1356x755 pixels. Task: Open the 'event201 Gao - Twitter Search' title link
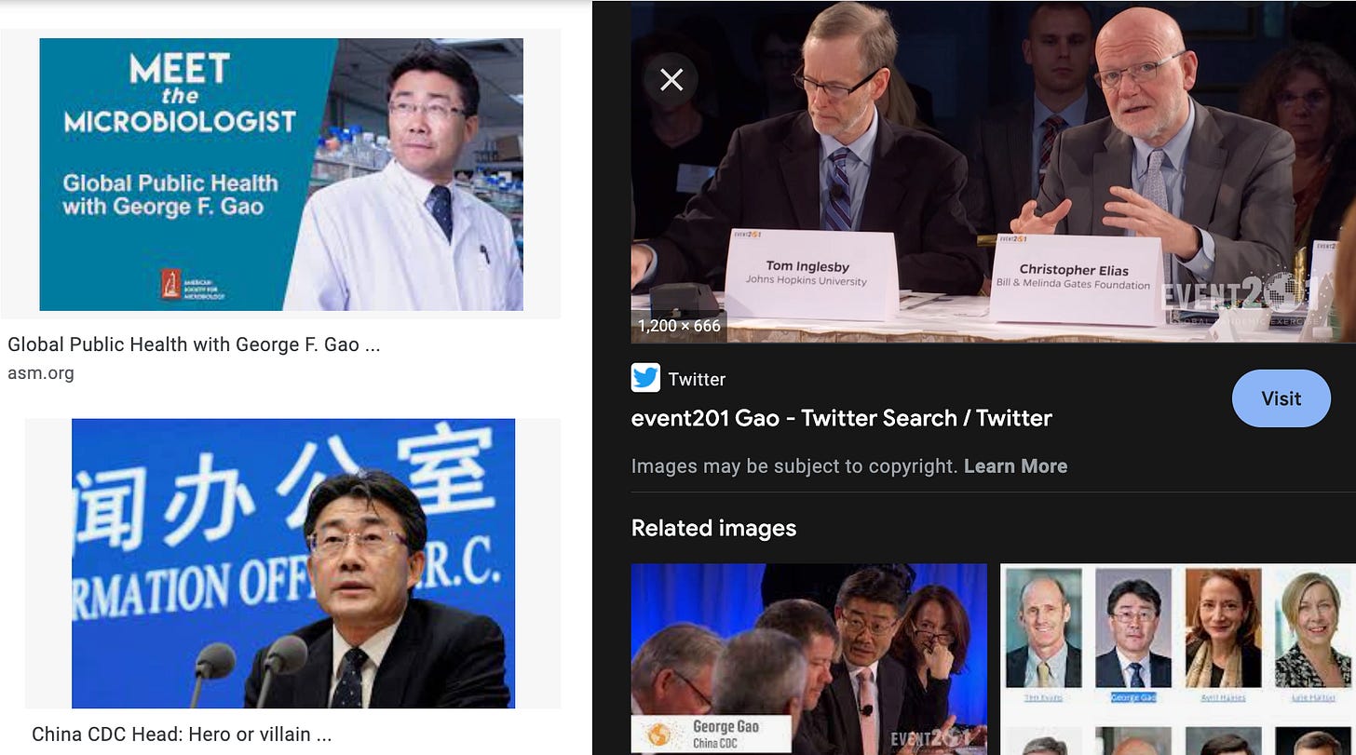tap(842, 418)
